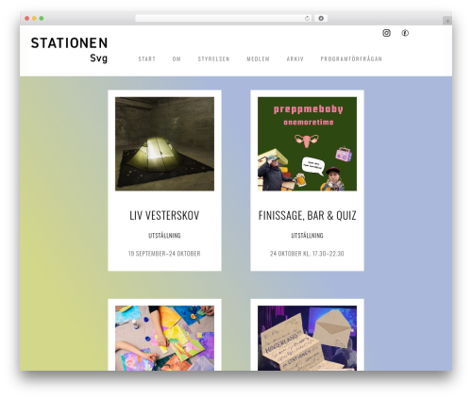Click the green maximize window dot

(42, 19)
